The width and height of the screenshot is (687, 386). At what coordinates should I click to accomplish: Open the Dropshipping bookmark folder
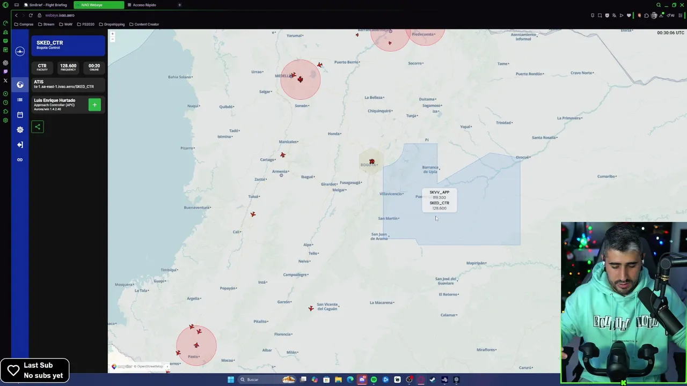pyautogui.click(x=112, y=24)
